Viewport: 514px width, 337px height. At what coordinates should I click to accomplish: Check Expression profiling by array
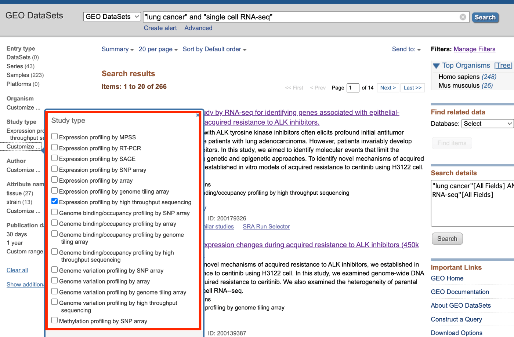54,180
